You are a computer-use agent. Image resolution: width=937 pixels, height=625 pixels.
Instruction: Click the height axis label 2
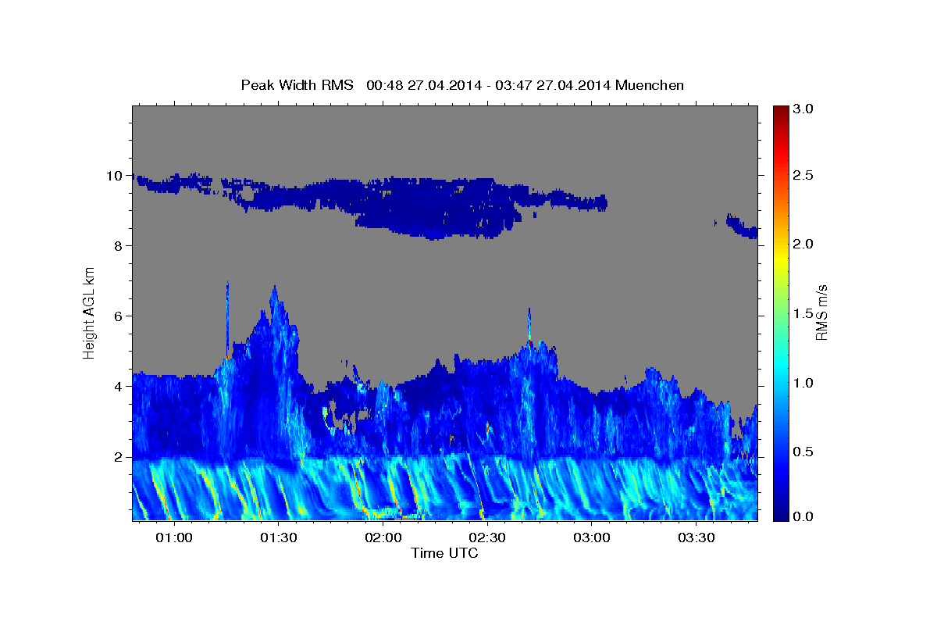pos(119,457)
